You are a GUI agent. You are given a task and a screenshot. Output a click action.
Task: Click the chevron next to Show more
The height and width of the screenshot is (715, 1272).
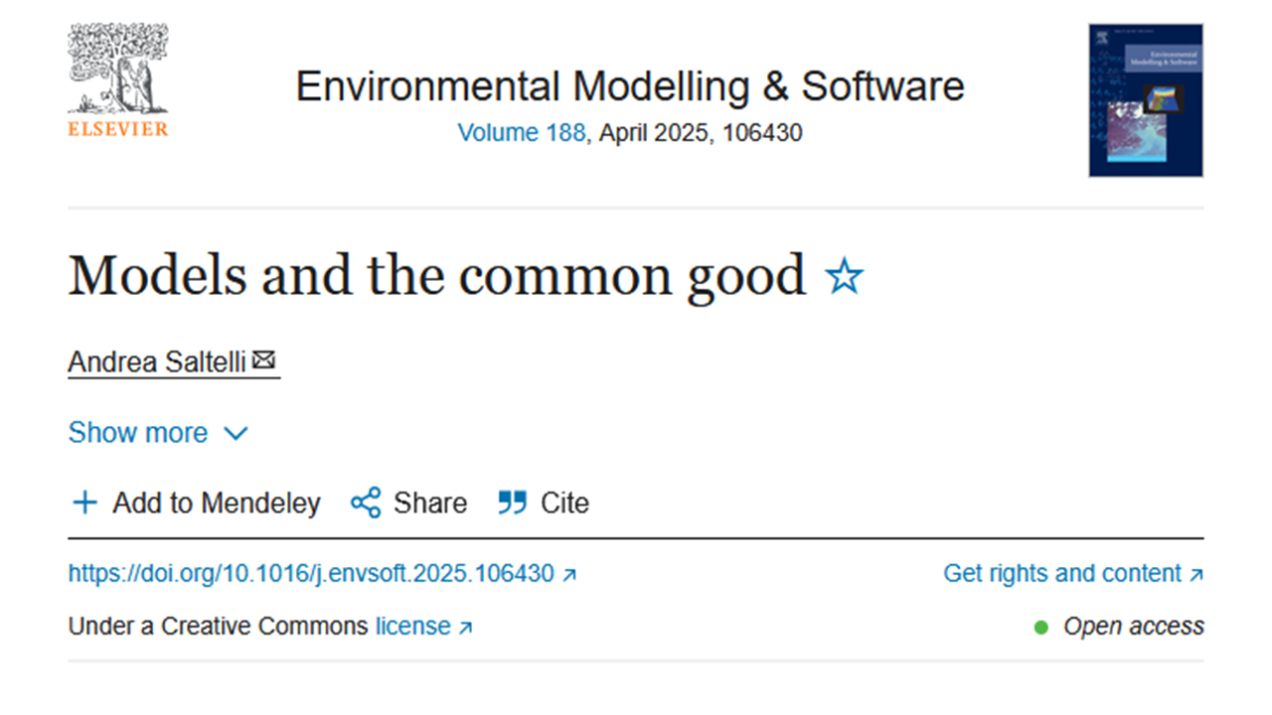click(x=236, y=434)
